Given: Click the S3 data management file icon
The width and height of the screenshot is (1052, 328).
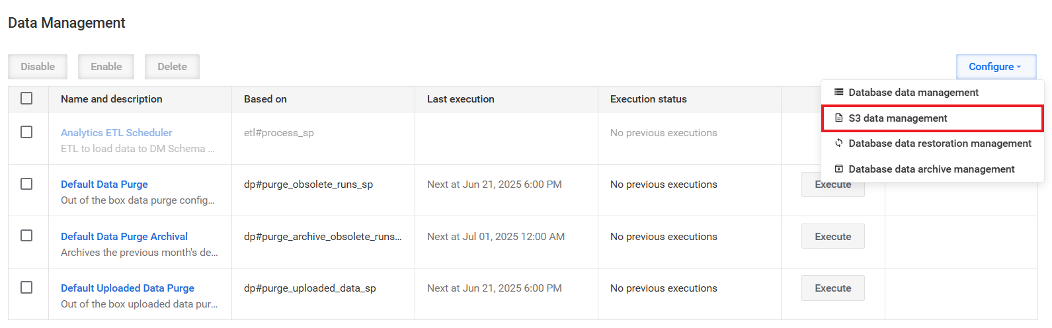Looking at the screenshot, I should click(838, 118).
